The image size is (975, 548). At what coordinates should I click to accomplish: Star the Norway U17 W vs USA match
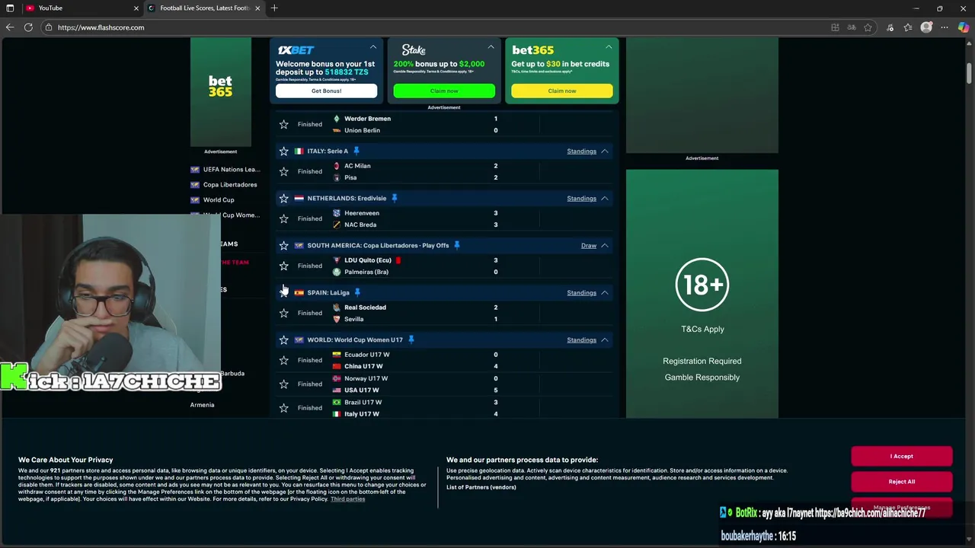(x=283, y=384)
